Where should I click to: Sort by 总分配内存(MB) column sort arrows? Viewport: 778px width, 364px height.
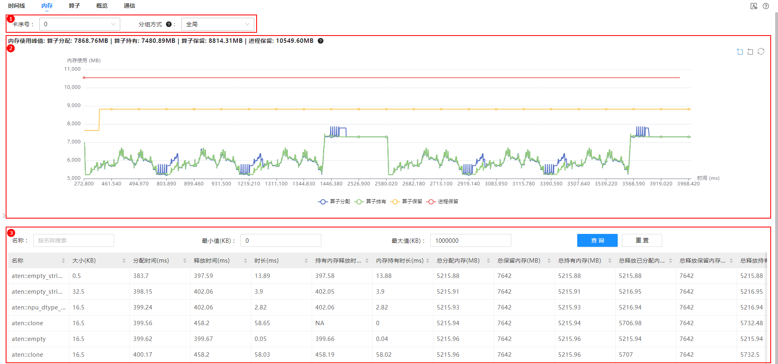(488, 261)
